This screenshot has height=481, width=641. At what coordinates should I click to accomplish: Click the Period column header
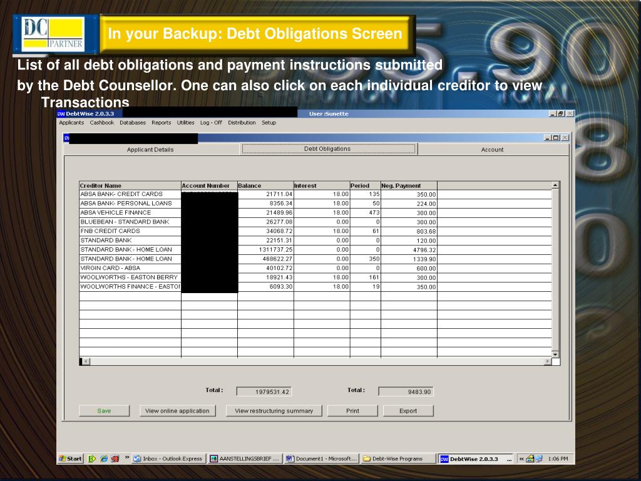366,185
